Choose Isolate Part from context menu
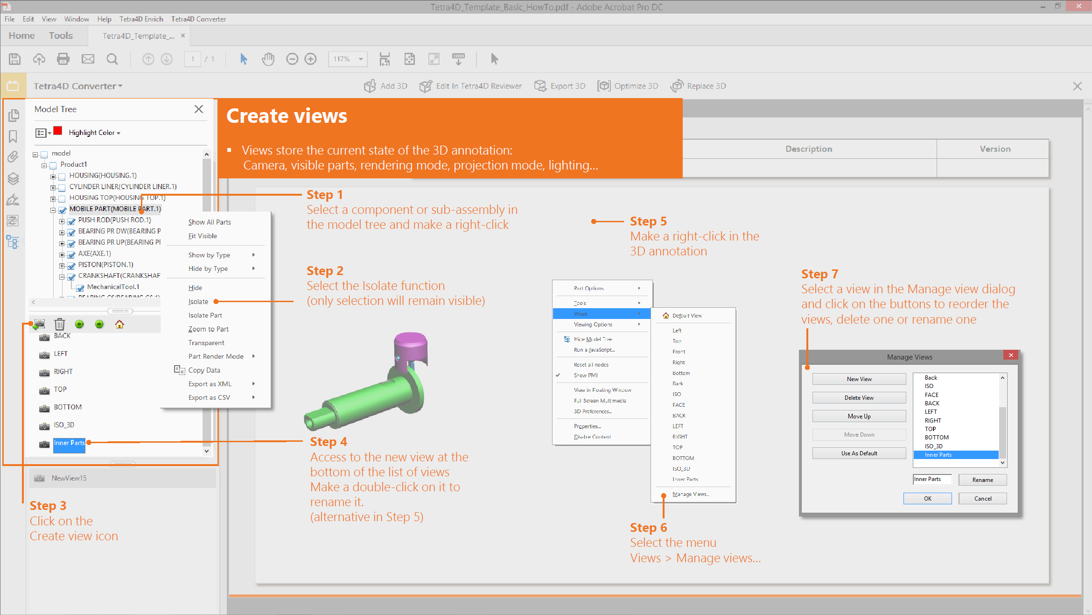Viewport: 1092px width, 615px height. tap(205, 315)
